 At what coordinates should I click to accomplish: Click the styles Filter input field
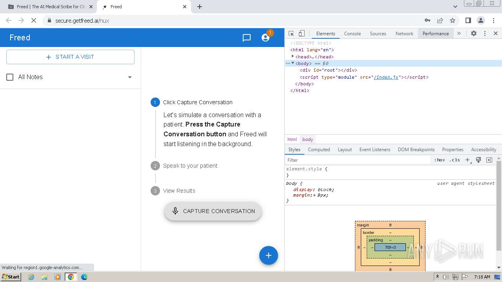click(358, 160)
